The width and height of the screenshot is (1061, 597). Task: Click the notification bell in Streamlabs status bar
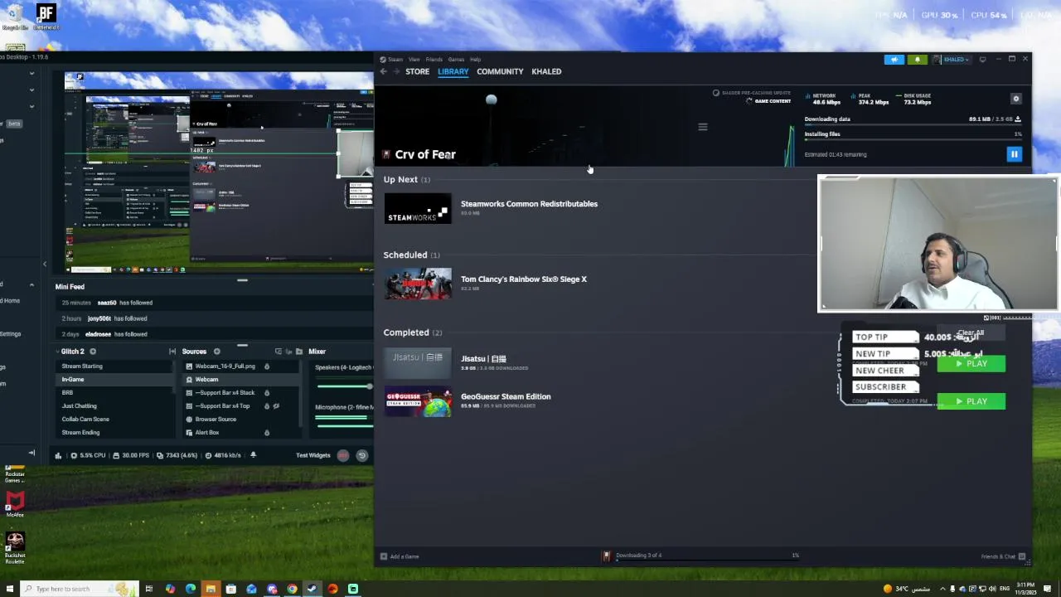(253, 455)
